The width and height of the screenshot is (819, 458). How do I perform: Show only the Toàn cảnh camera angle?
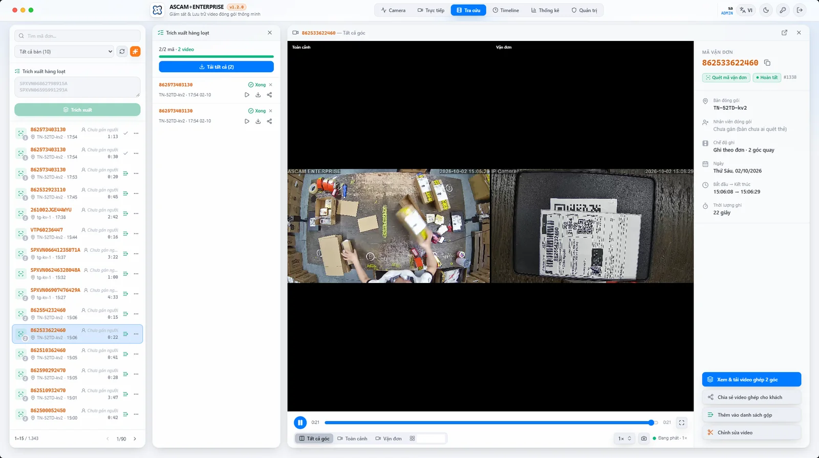point(352,439)
